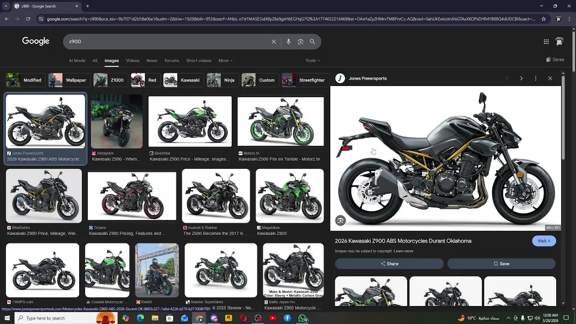Viewport: 576px width, 324px height.
Task: Switch to the Short videos tab
Action: (198, 60)
